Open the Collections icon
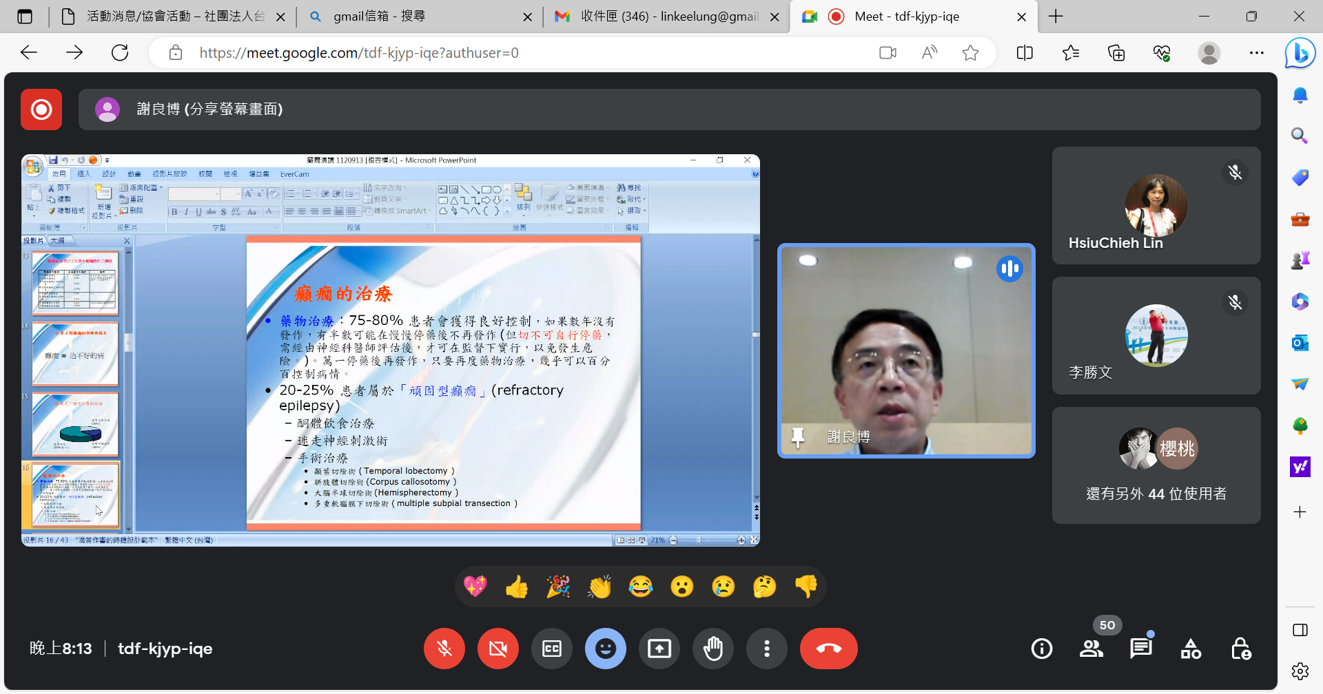 click(x=1116, y=53)
